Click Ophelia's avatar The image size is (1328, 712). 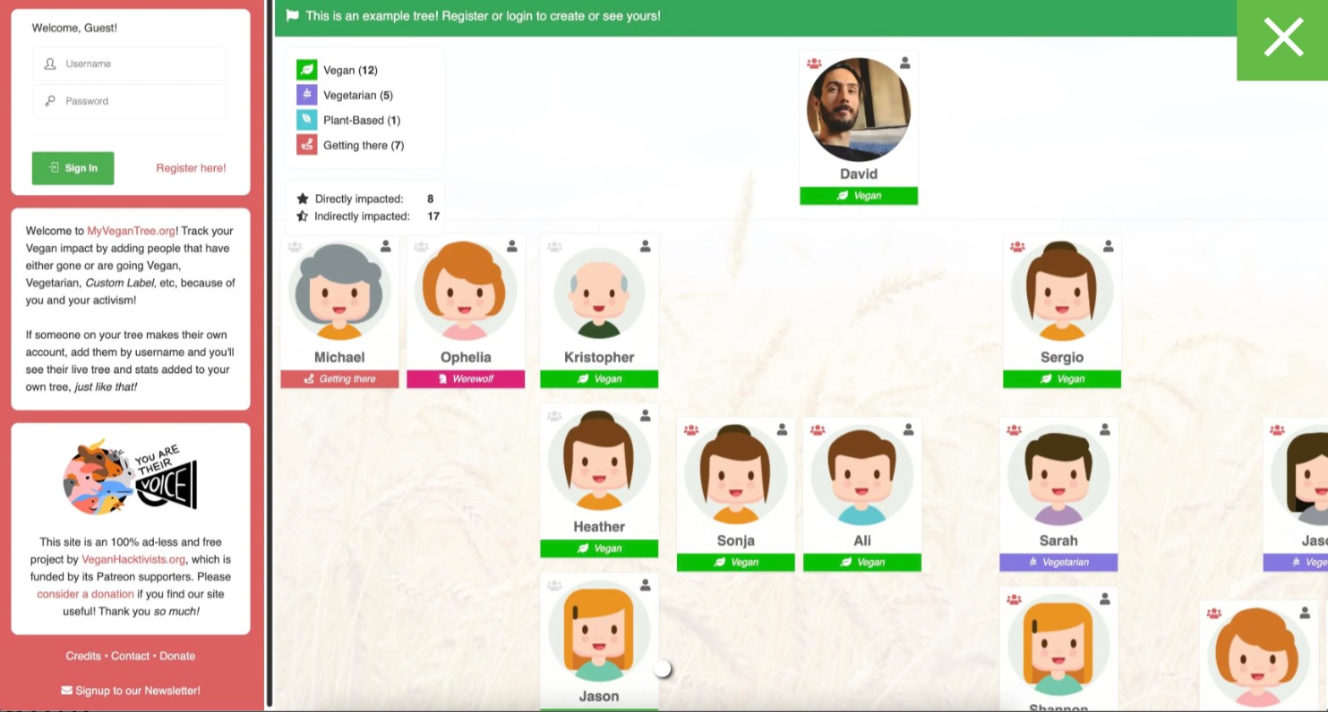pyautogui.click(x=466, y=292)
